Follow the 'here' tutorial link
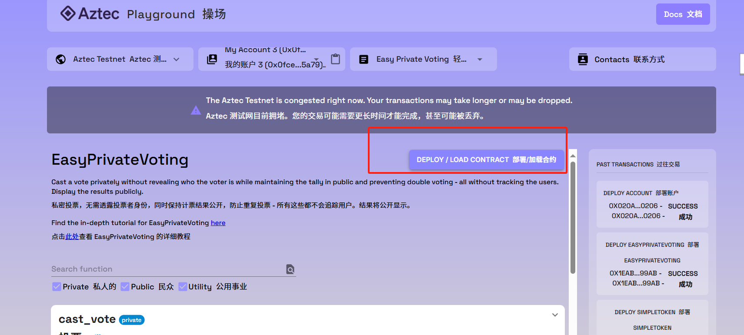The height and width of the screenshot is (335, 744). [x=218, y=223]
